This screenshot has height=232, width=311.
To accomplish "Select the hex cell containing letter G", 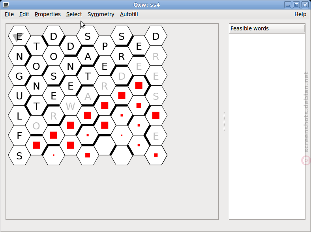I will [19, 76].
